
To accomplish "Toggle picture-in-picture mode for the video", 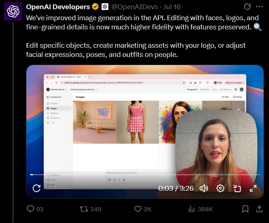I will point(237,188).
